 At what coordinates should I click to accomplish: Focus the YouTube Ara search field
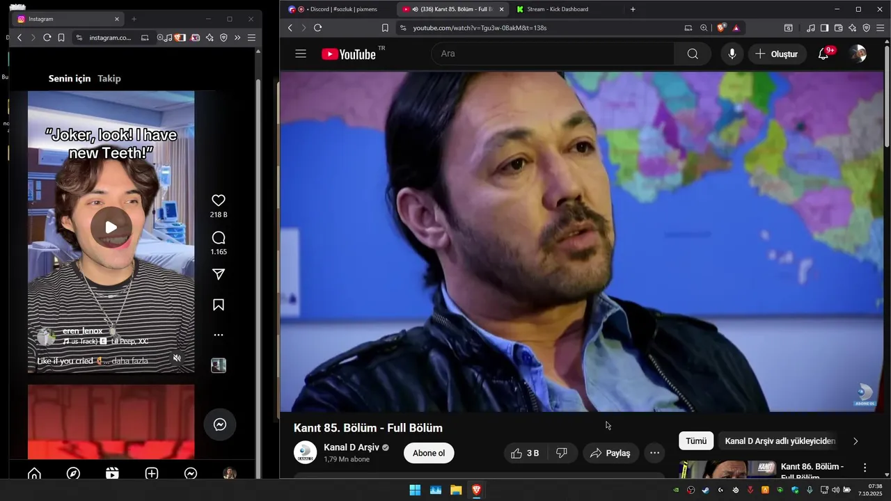pyautogui.click(x=553, y=54)
